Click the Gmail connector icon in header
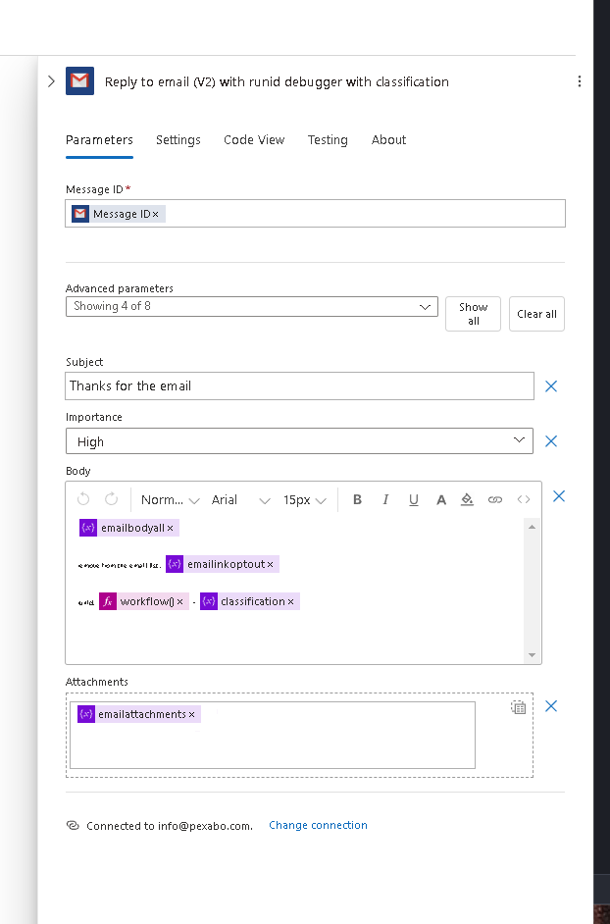 tap(79, 80)
